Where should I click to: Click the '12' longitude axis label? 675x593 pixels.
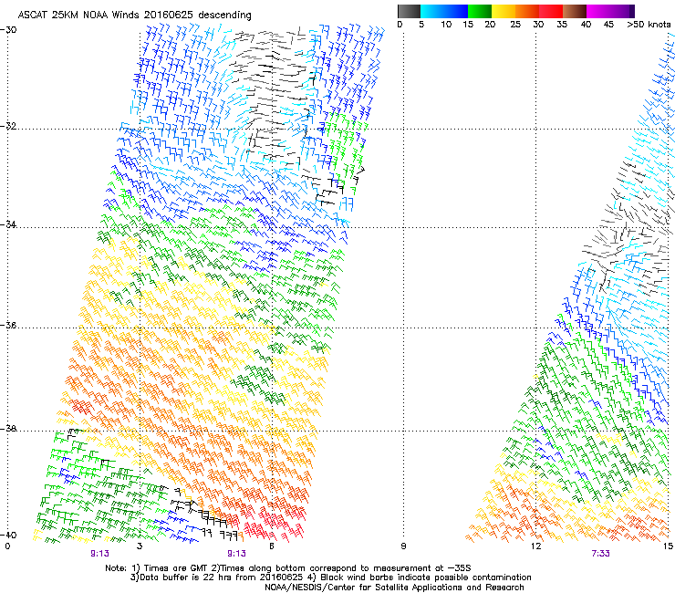(x=535, y=546)
